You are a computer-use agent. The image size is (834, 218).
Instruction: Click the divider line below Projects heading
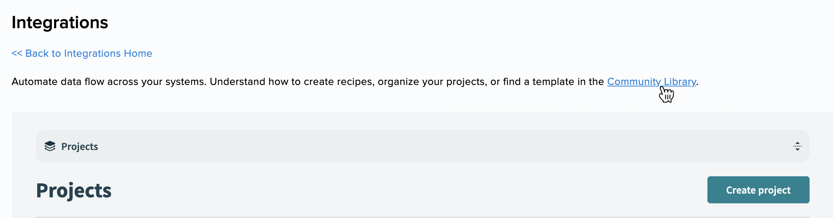click(x=422, y=217)
